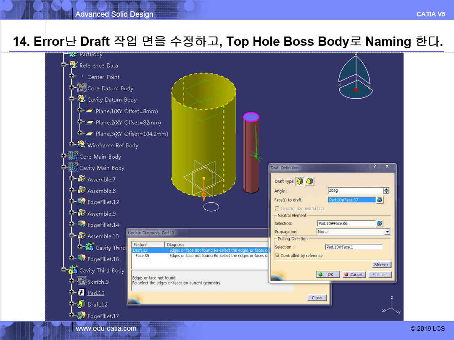The height and width of the screenshot is (340, 454).
Task: Open the Propagation dropdown
Action: tap(387, 232)
